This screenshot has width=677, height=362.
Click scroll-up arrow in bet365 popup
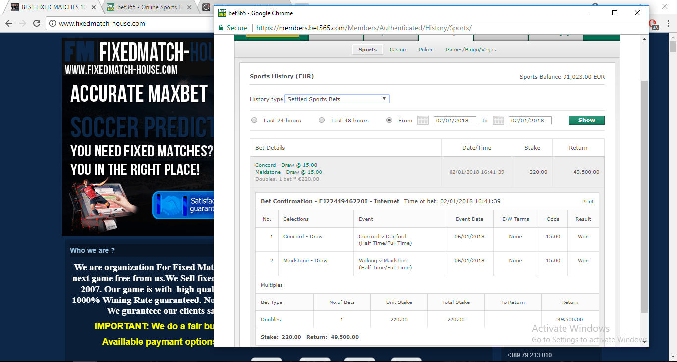[644, 39]
